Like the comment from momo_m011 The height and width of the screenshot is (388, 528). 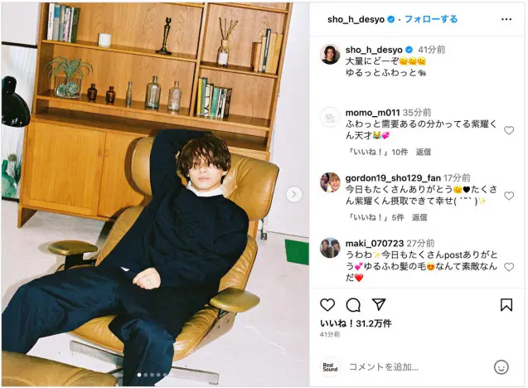[x=509, y=130]
